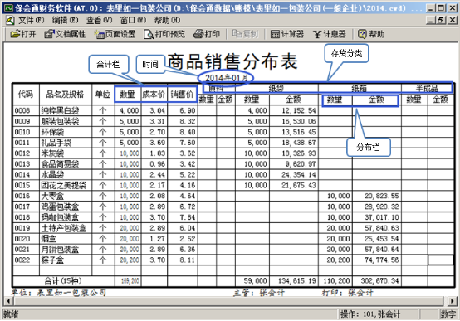Open the 窗口(W) menu

pyautogui.click(x=133, y=20)
